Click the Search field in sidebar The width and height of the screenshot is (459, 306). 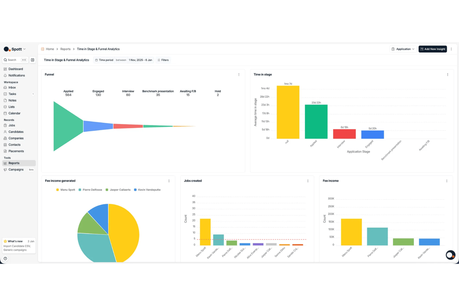pyautogui.click(x=16, y=60)
